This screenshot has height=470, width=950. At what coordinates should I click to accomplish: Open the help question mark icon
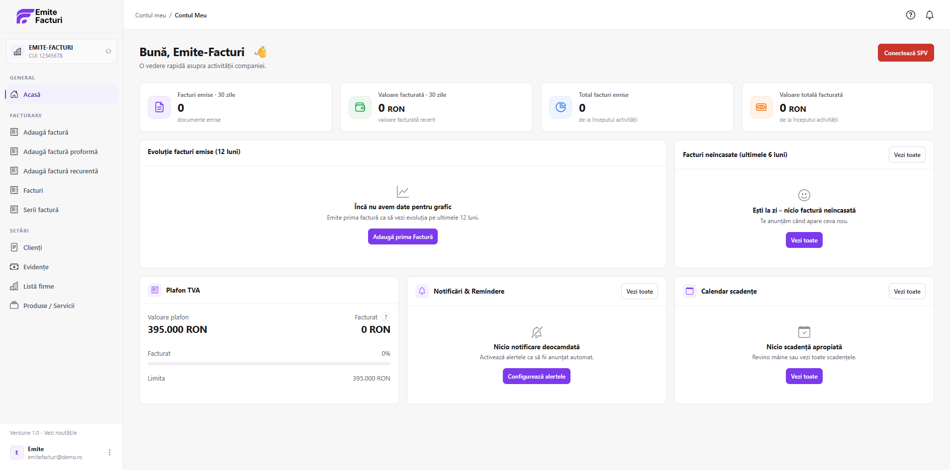click(x=911, y=15)
